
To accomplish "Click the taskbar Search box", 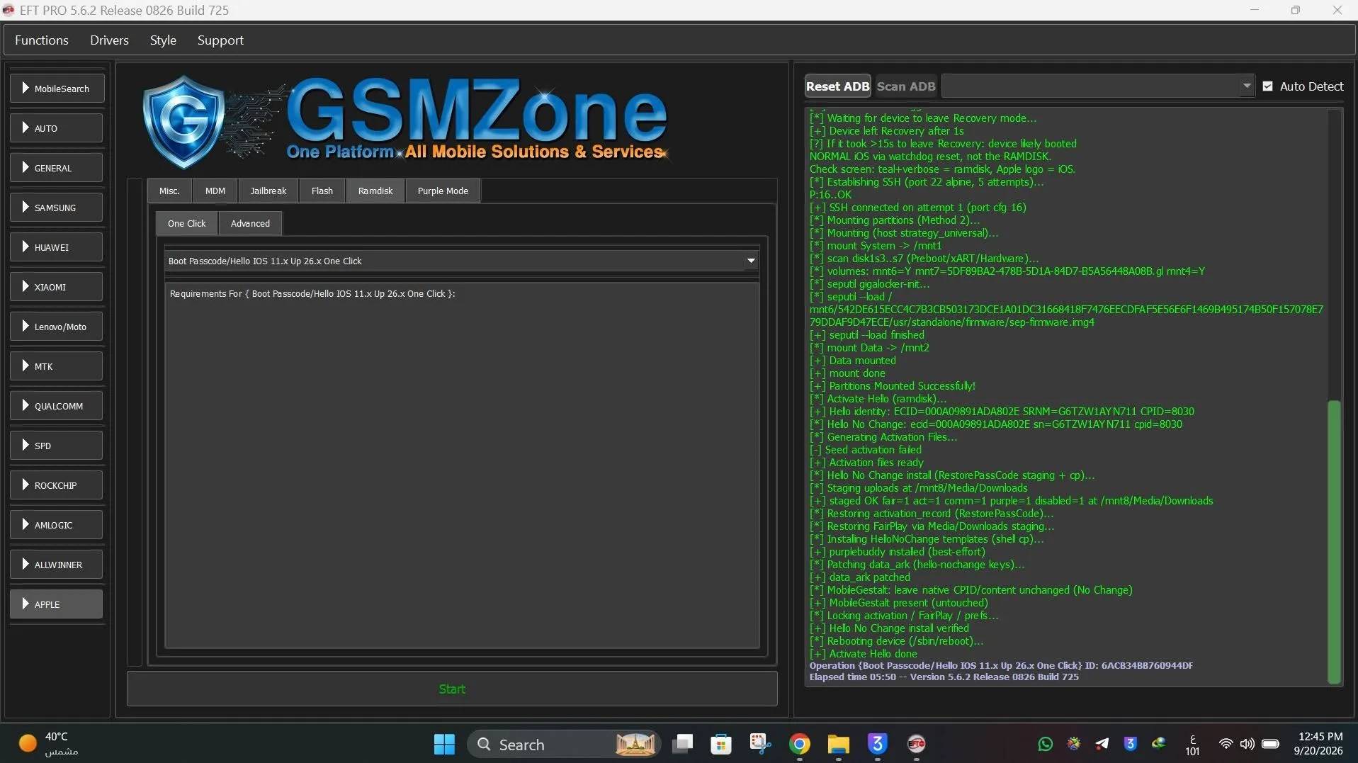I will (x=564, y=744).
